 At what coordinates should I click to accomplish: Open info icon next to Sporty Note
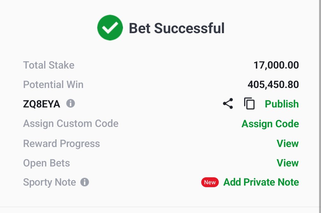(x=85, y=182)
